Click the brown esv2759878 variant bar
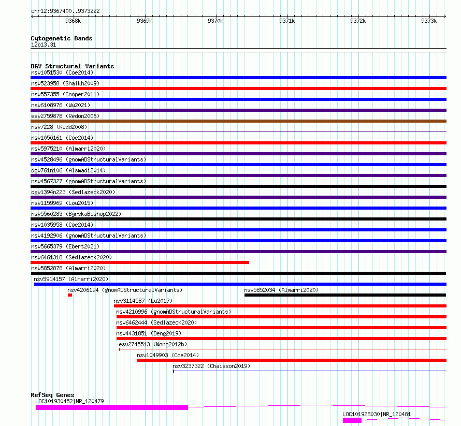The image size is (461, 426). (238, 121)
